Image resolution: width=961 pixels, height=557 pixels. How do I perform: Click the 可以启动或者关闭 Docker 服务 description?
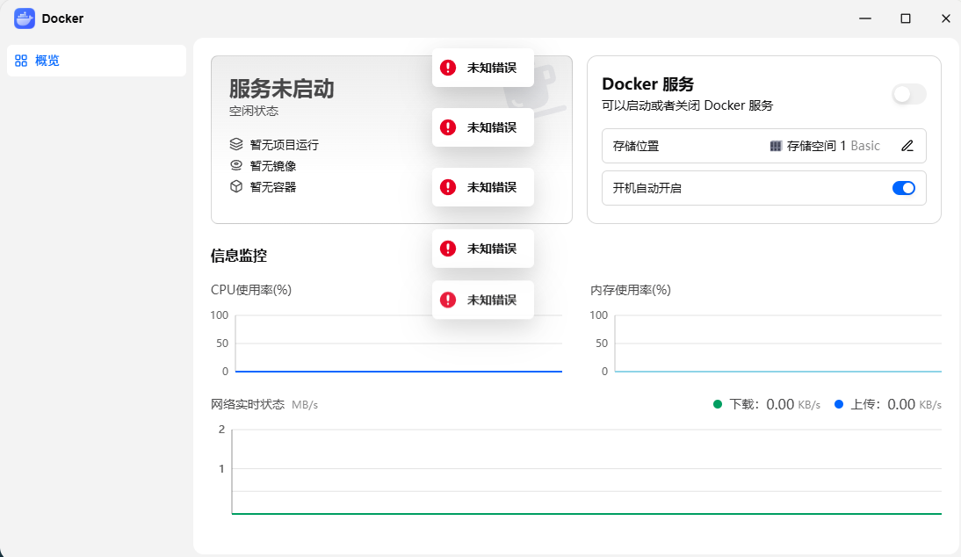(687, 105)
